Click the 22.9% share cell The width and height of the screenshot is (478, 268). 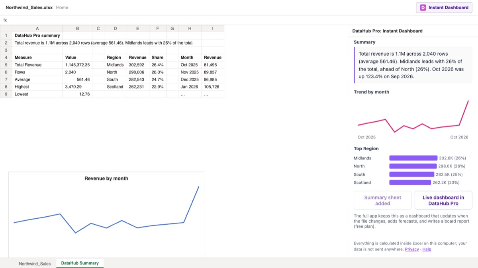158,86
